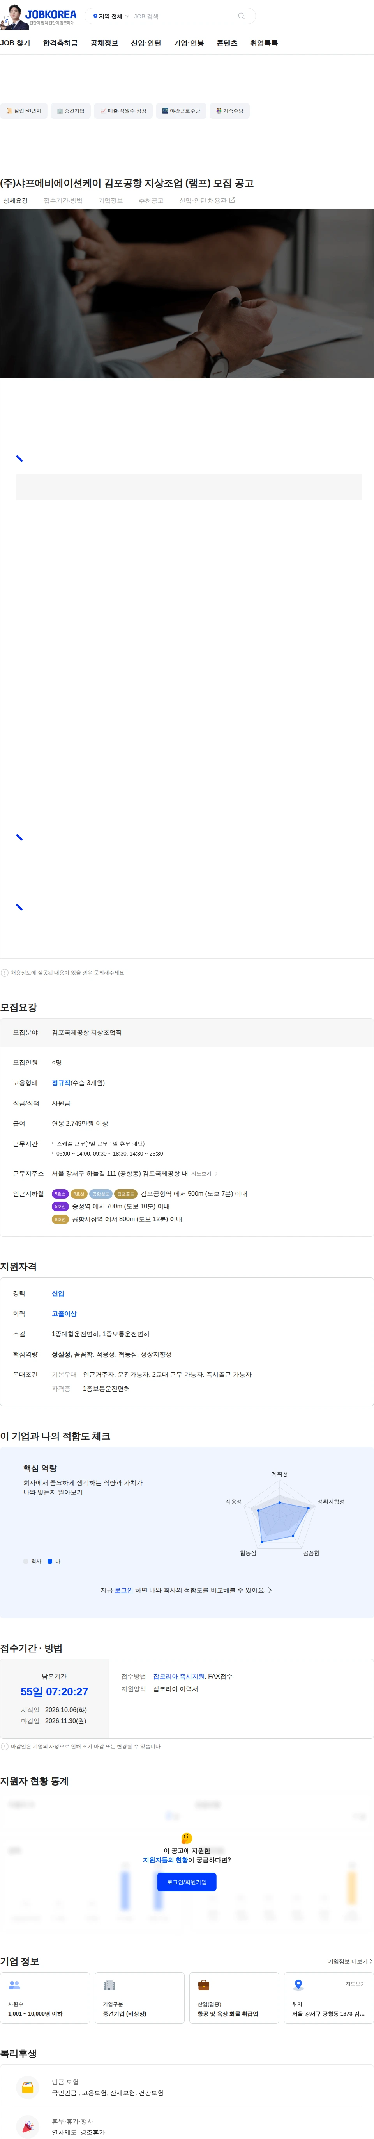Click the 문의 link in the notice

point(99,972)
